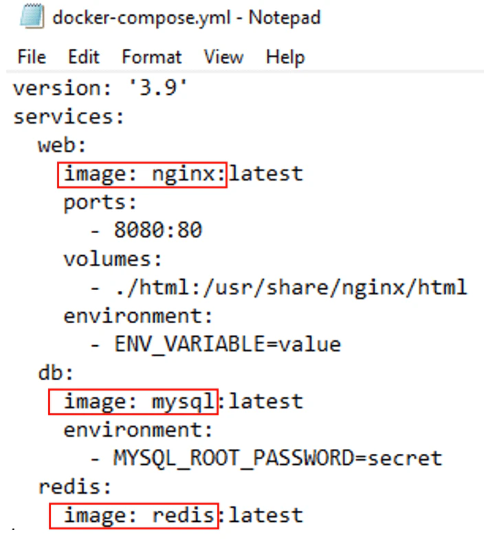The width and height of the screenshot is (484, 559).
Task: Click the ENV_VARIABLE=value entry
Action: click(x=216, y=344)
